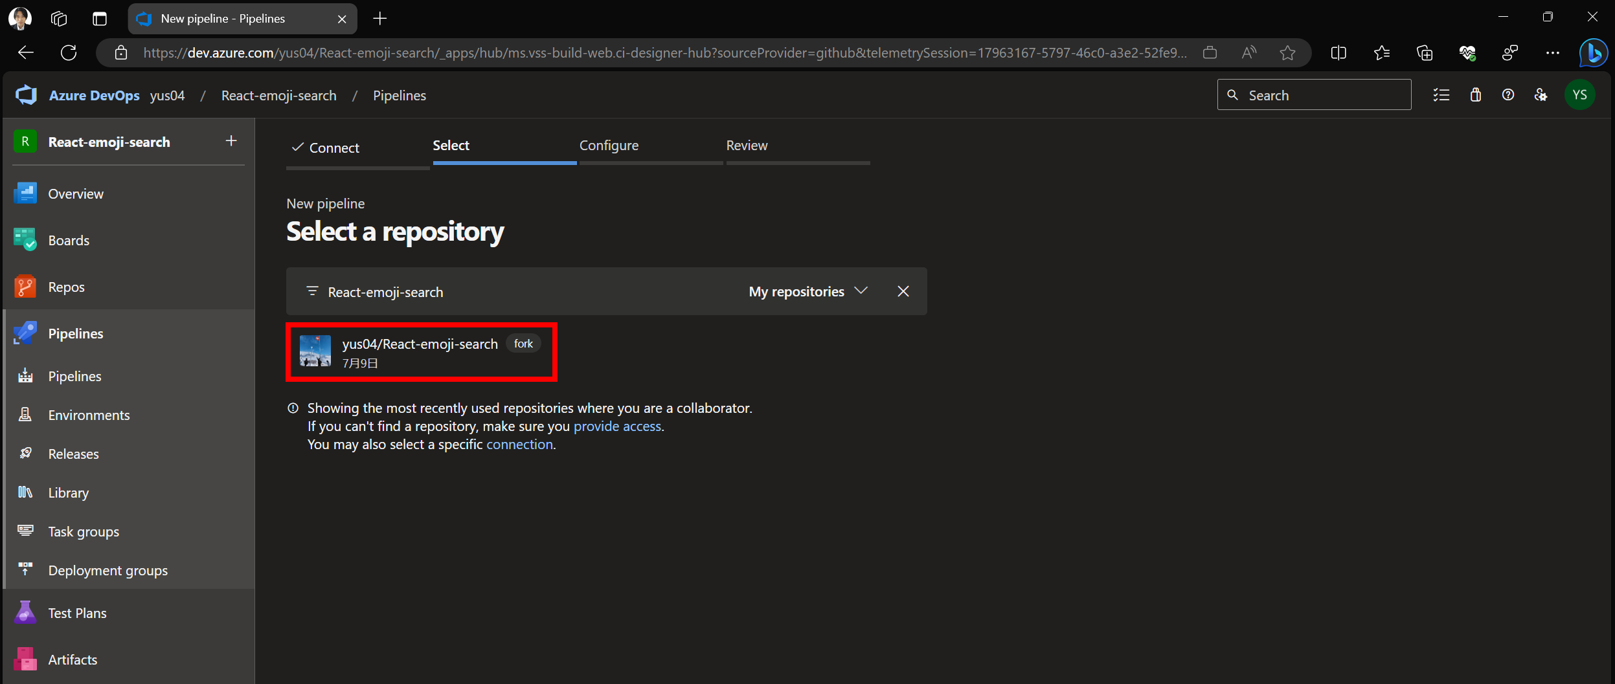Open the browser profile sharing icon
The height and width of the screenshot is (684, 1615).
(x=1510, y=53)
